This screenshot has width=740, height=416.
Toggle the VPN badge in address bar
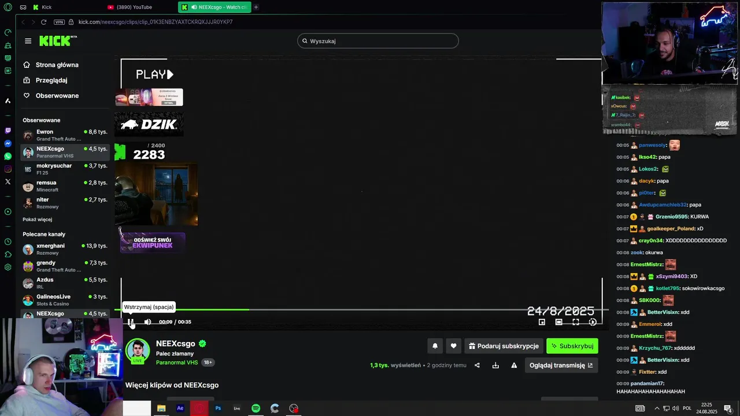point(59,22)
